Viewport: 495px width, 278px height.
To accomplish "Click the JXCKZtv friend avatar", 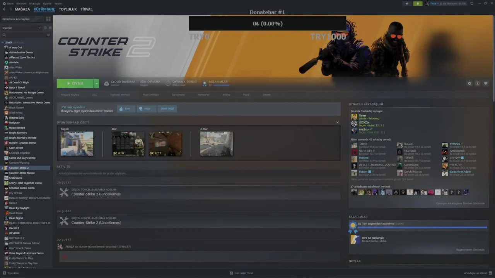I will point(354,124).
